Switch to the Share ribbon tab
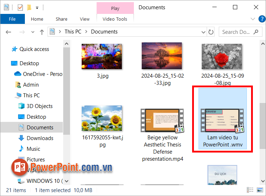Image resolution: width=266 pixels, height=196 pixels. (61, 19)
